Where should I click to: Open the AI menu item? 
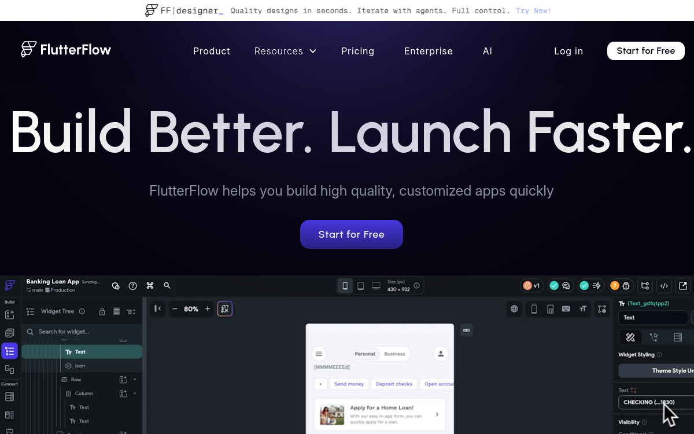point(488,51)
